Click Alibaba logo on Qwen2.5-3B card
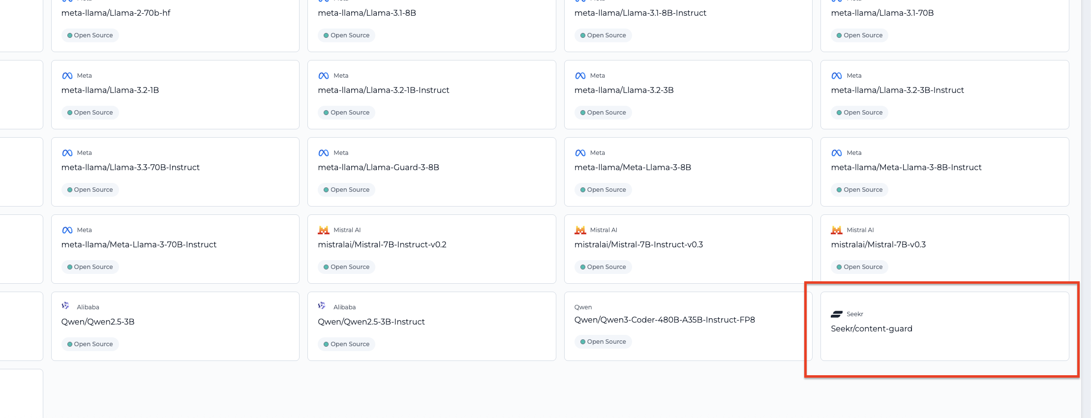This screenshot has width=1091, height=418. pyautogui.click(x=65, y=306)
